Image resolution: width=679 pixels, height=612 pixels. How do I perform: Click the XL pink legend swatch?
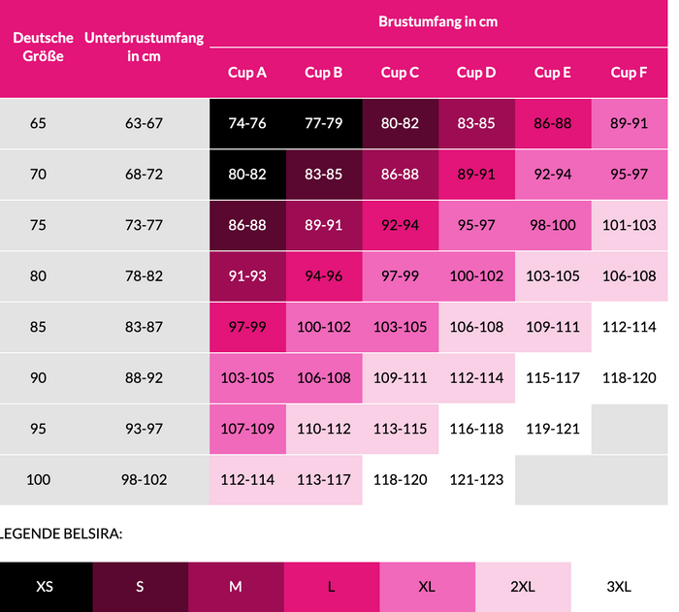[x=428, y=587]
